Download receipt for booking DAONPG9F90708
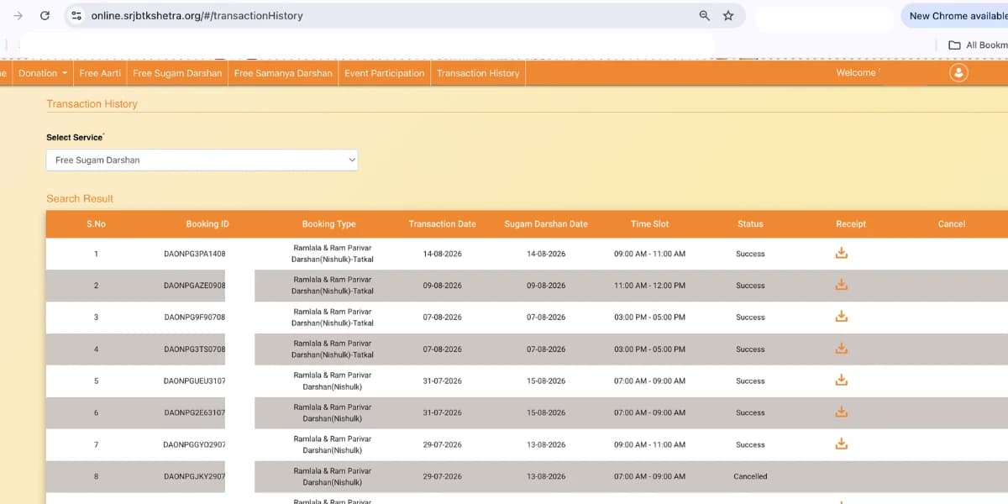This screenshot has width=1008, height=504. click(842, 317)
